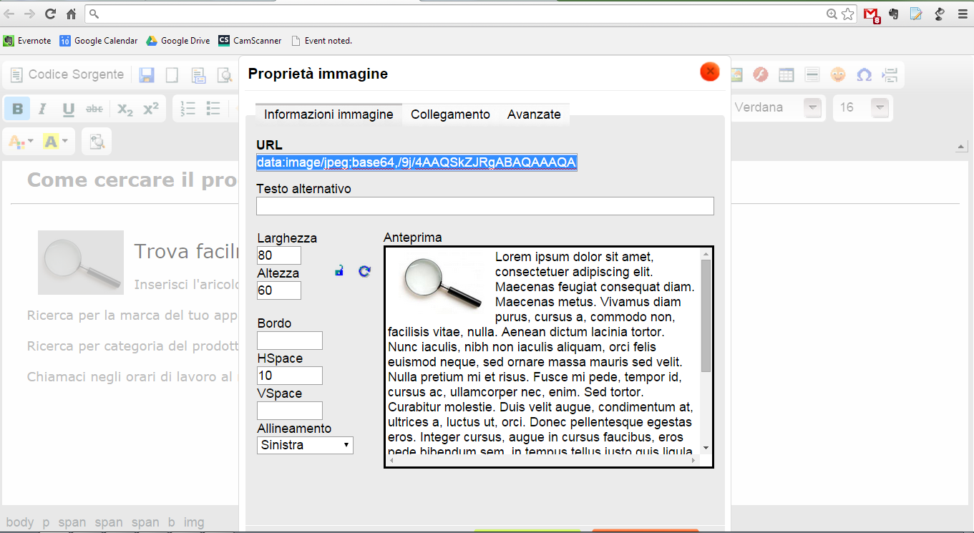Open the Allineamento dropdown showing Sinistra
Screen dimensions: 974x533
(x=305, y=445)
